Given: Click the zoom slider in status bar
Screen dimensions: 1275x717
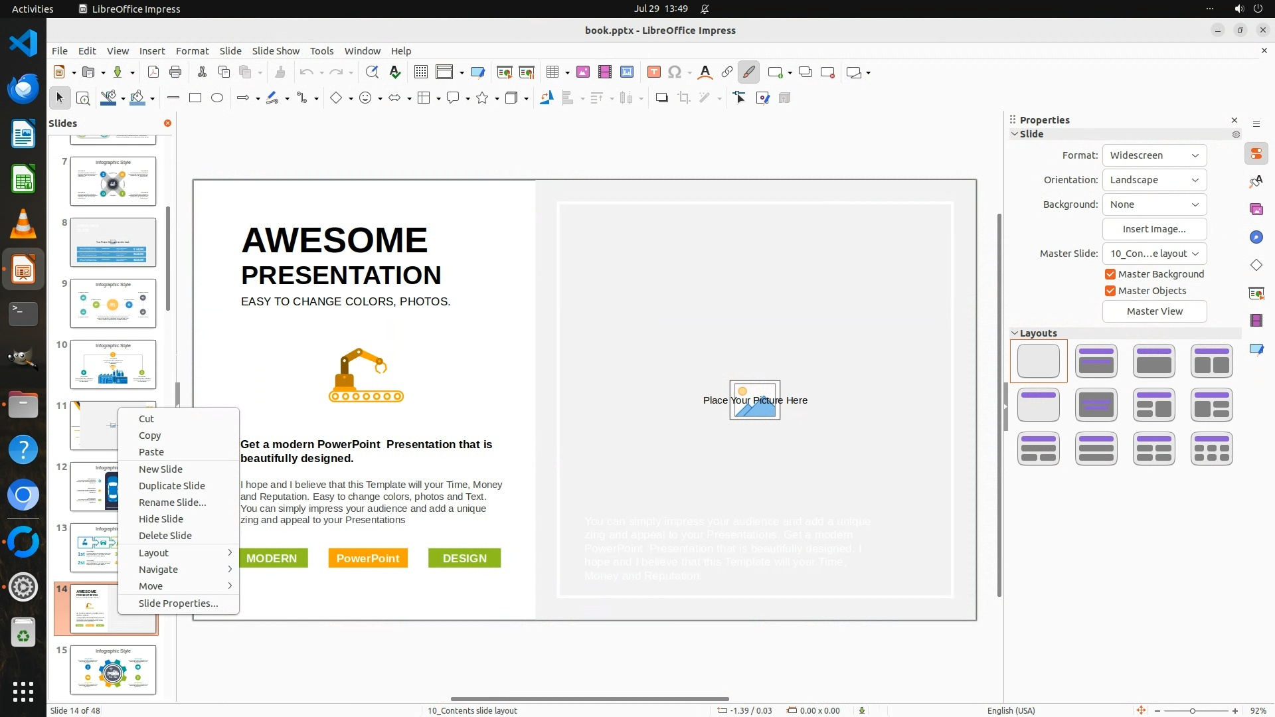Looking at the screenshot, I should click(x=1193, y=711).
